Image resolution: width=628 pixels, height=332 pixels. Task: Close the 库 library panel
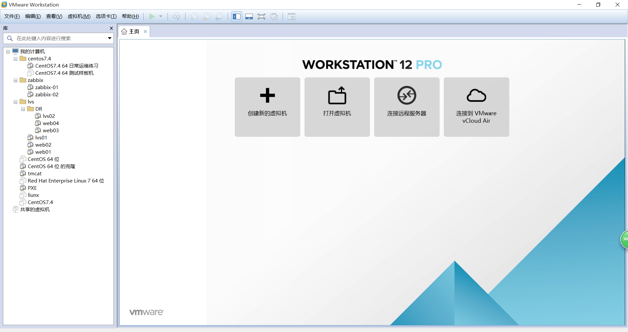[111, 28]
